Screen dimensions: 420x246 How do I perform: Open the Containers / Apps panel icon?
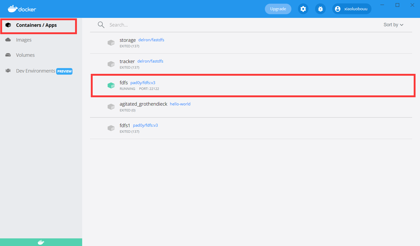[x=8, y=25]
